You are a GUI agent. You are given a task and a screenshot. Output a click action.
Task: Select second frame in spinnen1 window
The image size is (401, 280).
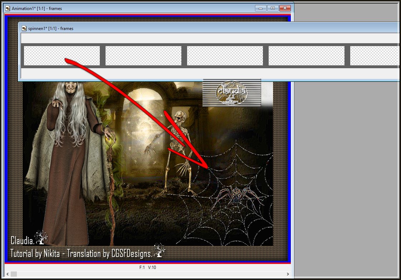(143, 56)
